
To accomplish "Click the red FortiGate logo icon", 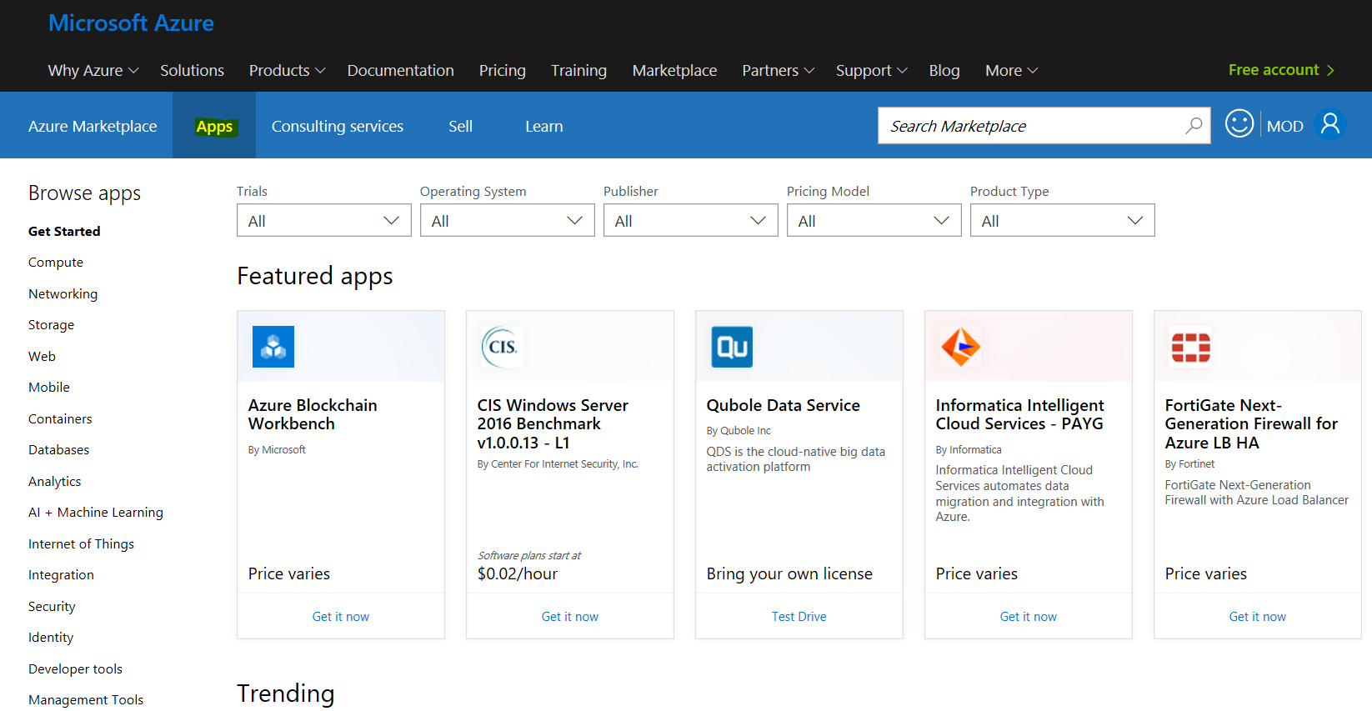I will click(1190, 347).
